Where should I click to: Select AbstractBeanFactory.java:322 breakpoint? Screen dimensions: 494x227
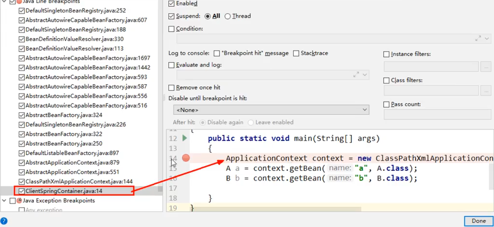point(64,134)
